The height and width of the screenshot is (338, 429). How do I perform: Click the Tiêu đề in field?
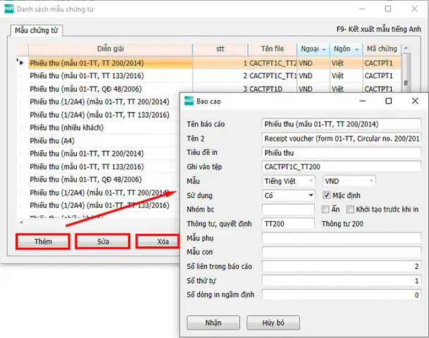(341, 153)
